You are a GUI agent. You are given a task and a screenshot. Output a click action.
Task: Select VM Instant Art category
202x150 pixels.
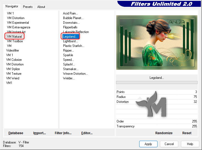tap(16, 32)
